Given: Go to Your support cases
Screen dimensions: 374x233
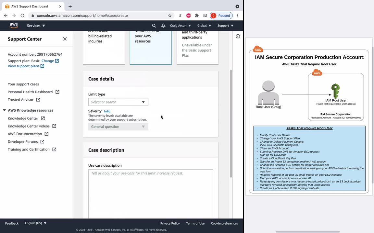Looking at the screenshot, I should point(23,84).
